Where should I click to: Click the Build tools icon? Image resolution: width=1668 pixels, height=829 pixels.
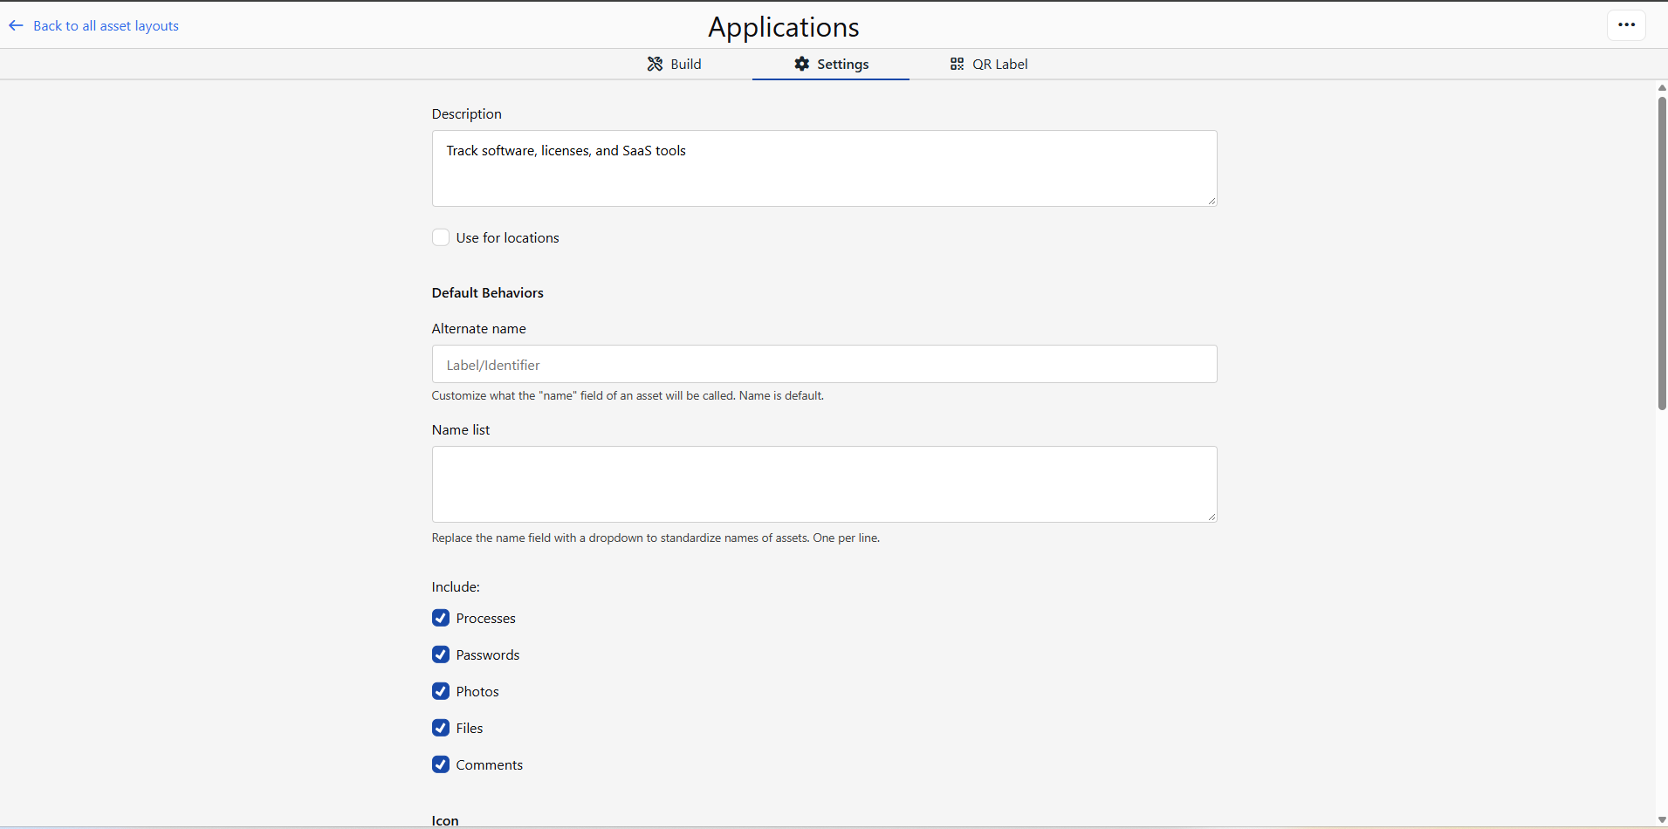pos(655,64)
